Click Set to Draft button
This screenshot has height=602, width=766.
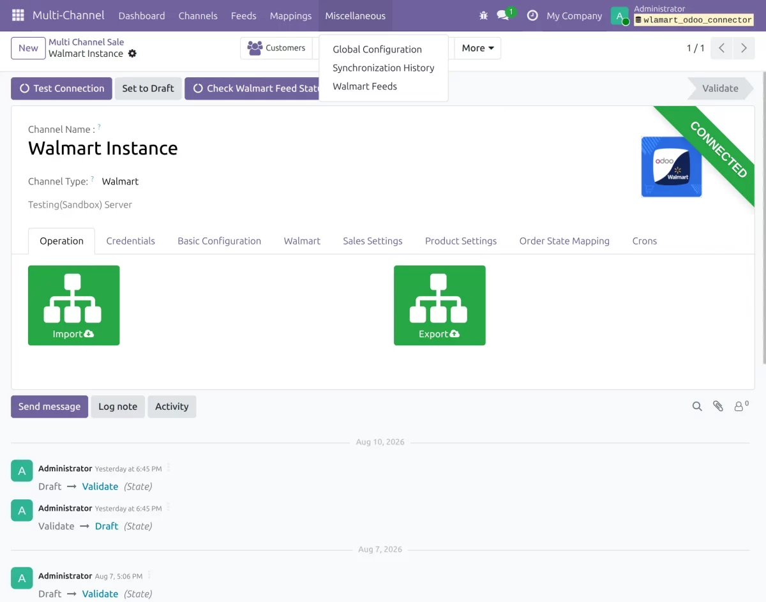pos(148,88)
